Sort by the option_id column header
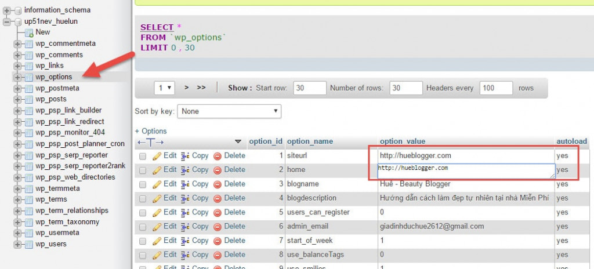 tap(266, 141)
